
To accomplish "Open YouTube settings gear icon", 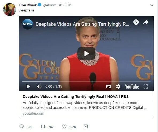I will tap(118, 86).
